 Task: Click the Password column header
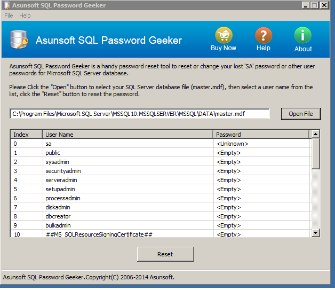pos(261,135)
